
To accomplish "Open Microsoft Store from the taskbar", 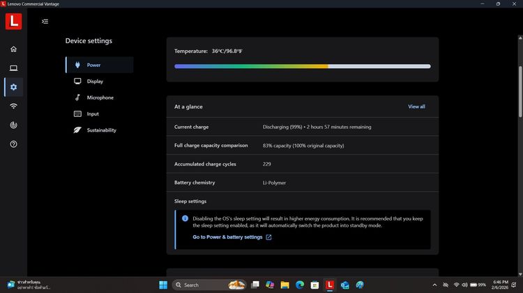I will [314, 285].
